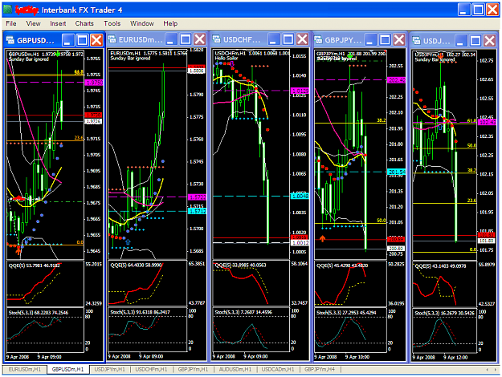Switch to the EURUSDm,H1 bottom tab

click(25, 369)
